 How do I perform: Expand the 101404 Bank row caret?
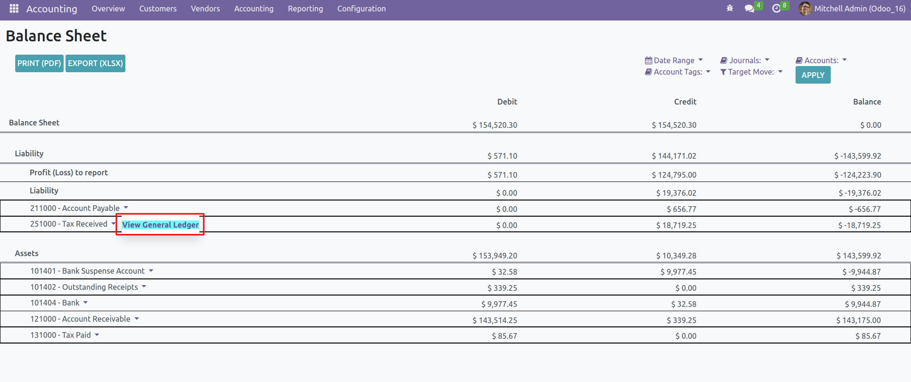85,302
